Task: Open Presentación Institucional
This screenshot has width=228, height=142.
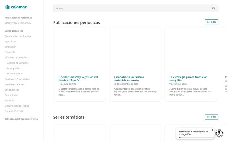Action: click(x=18, y=36)
